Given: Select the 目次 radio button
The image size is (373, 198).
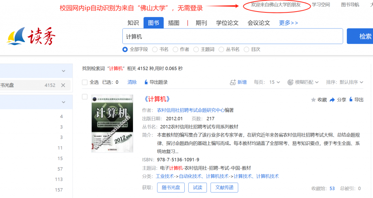Looking at the screenshot, I should point(247,49).
